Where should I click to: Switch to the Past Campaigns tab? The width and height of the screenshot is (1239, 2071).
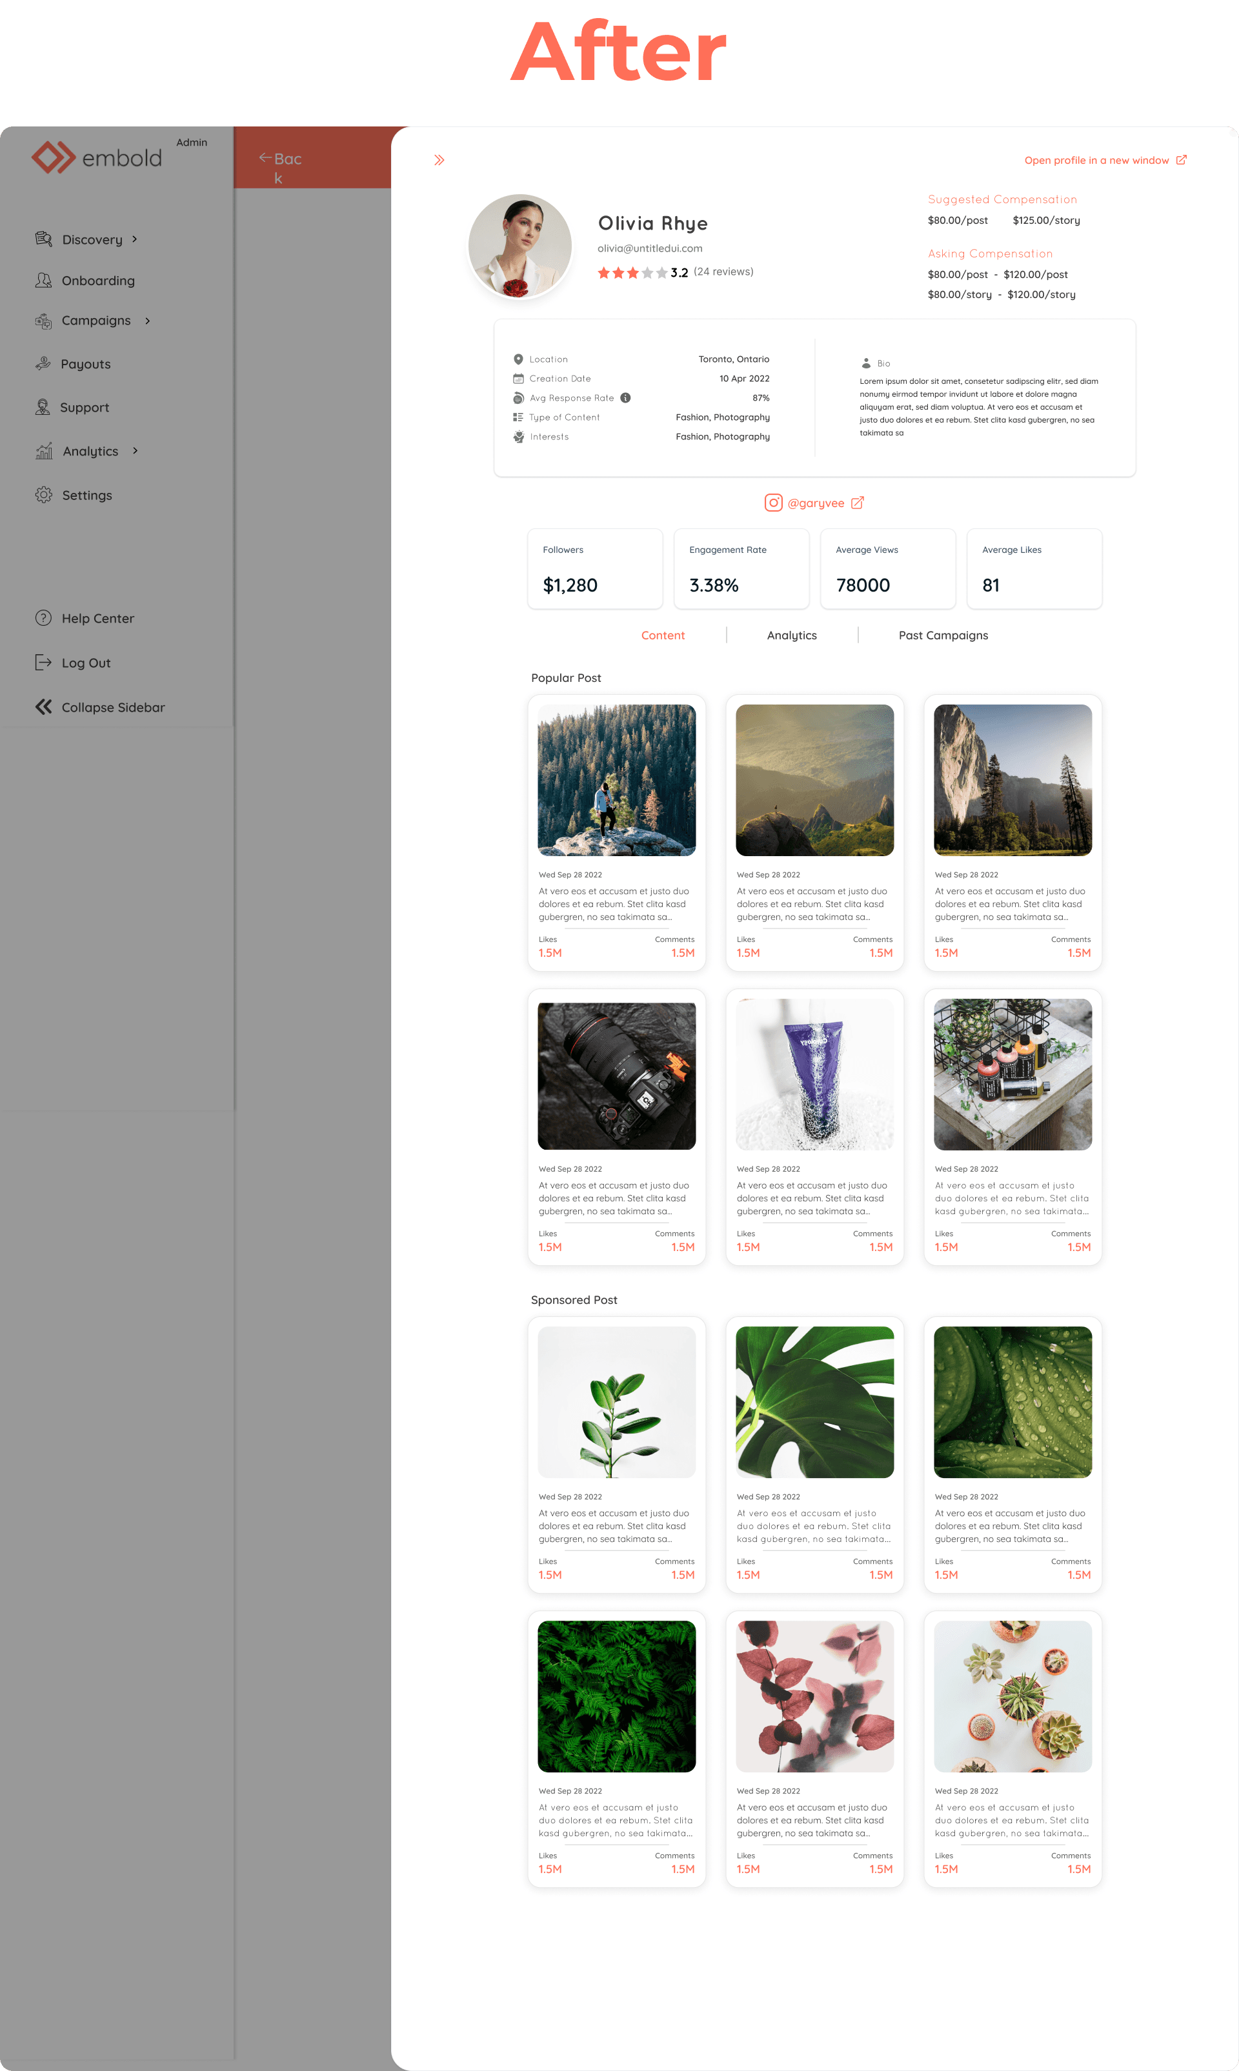pos(943,635)
